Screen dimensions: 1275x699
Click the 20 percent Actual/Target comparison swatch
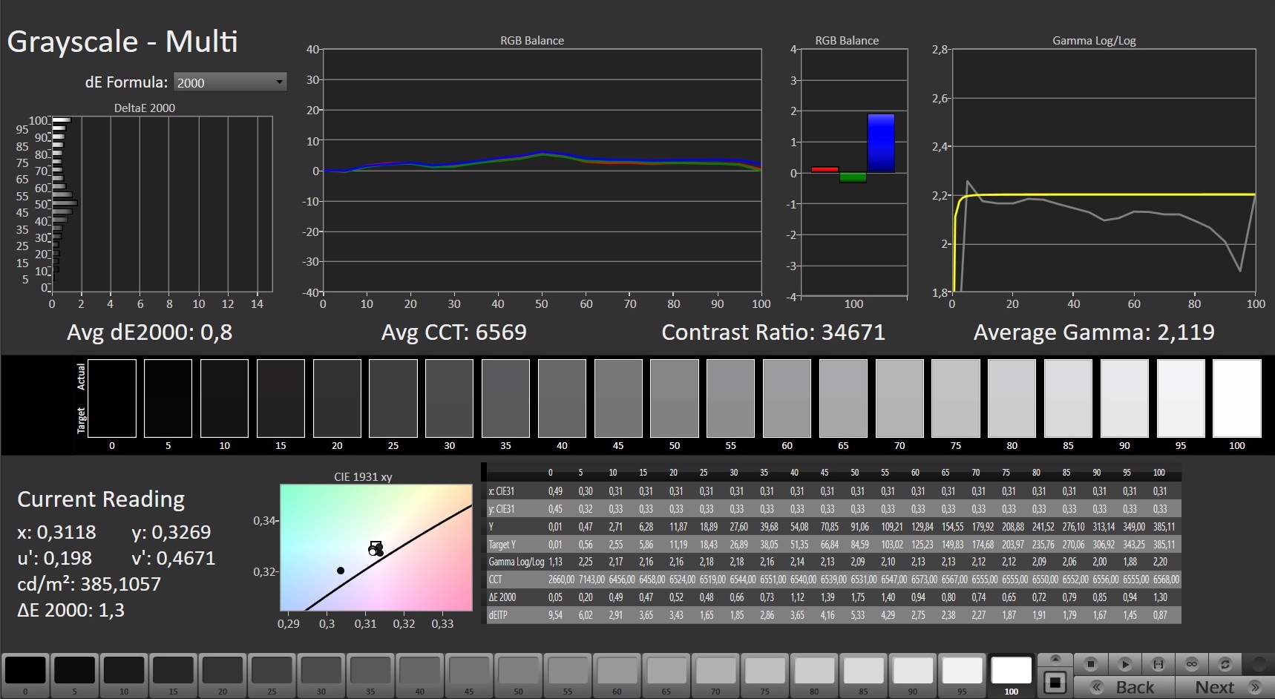tap(337, 398)
